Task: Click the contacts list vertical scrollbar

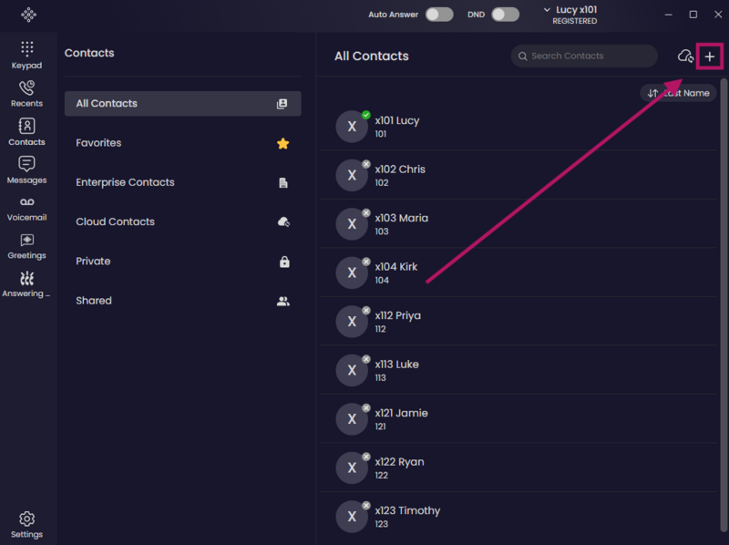Action: (x=724, y=304)
